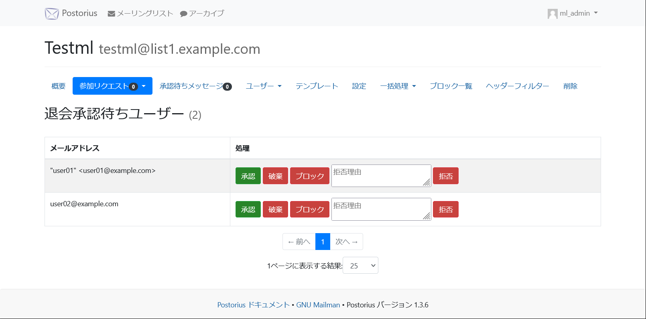The width and height of the screenshot is (646, 319).
Task: Click the 処理 column header
Action: [x=415, y=148]
